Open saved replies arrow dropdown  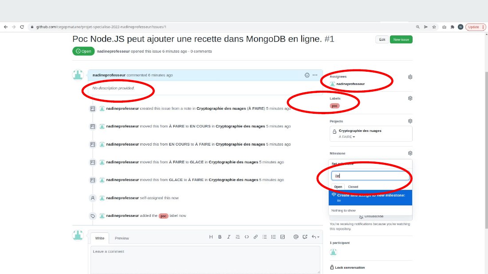point(315,237)
